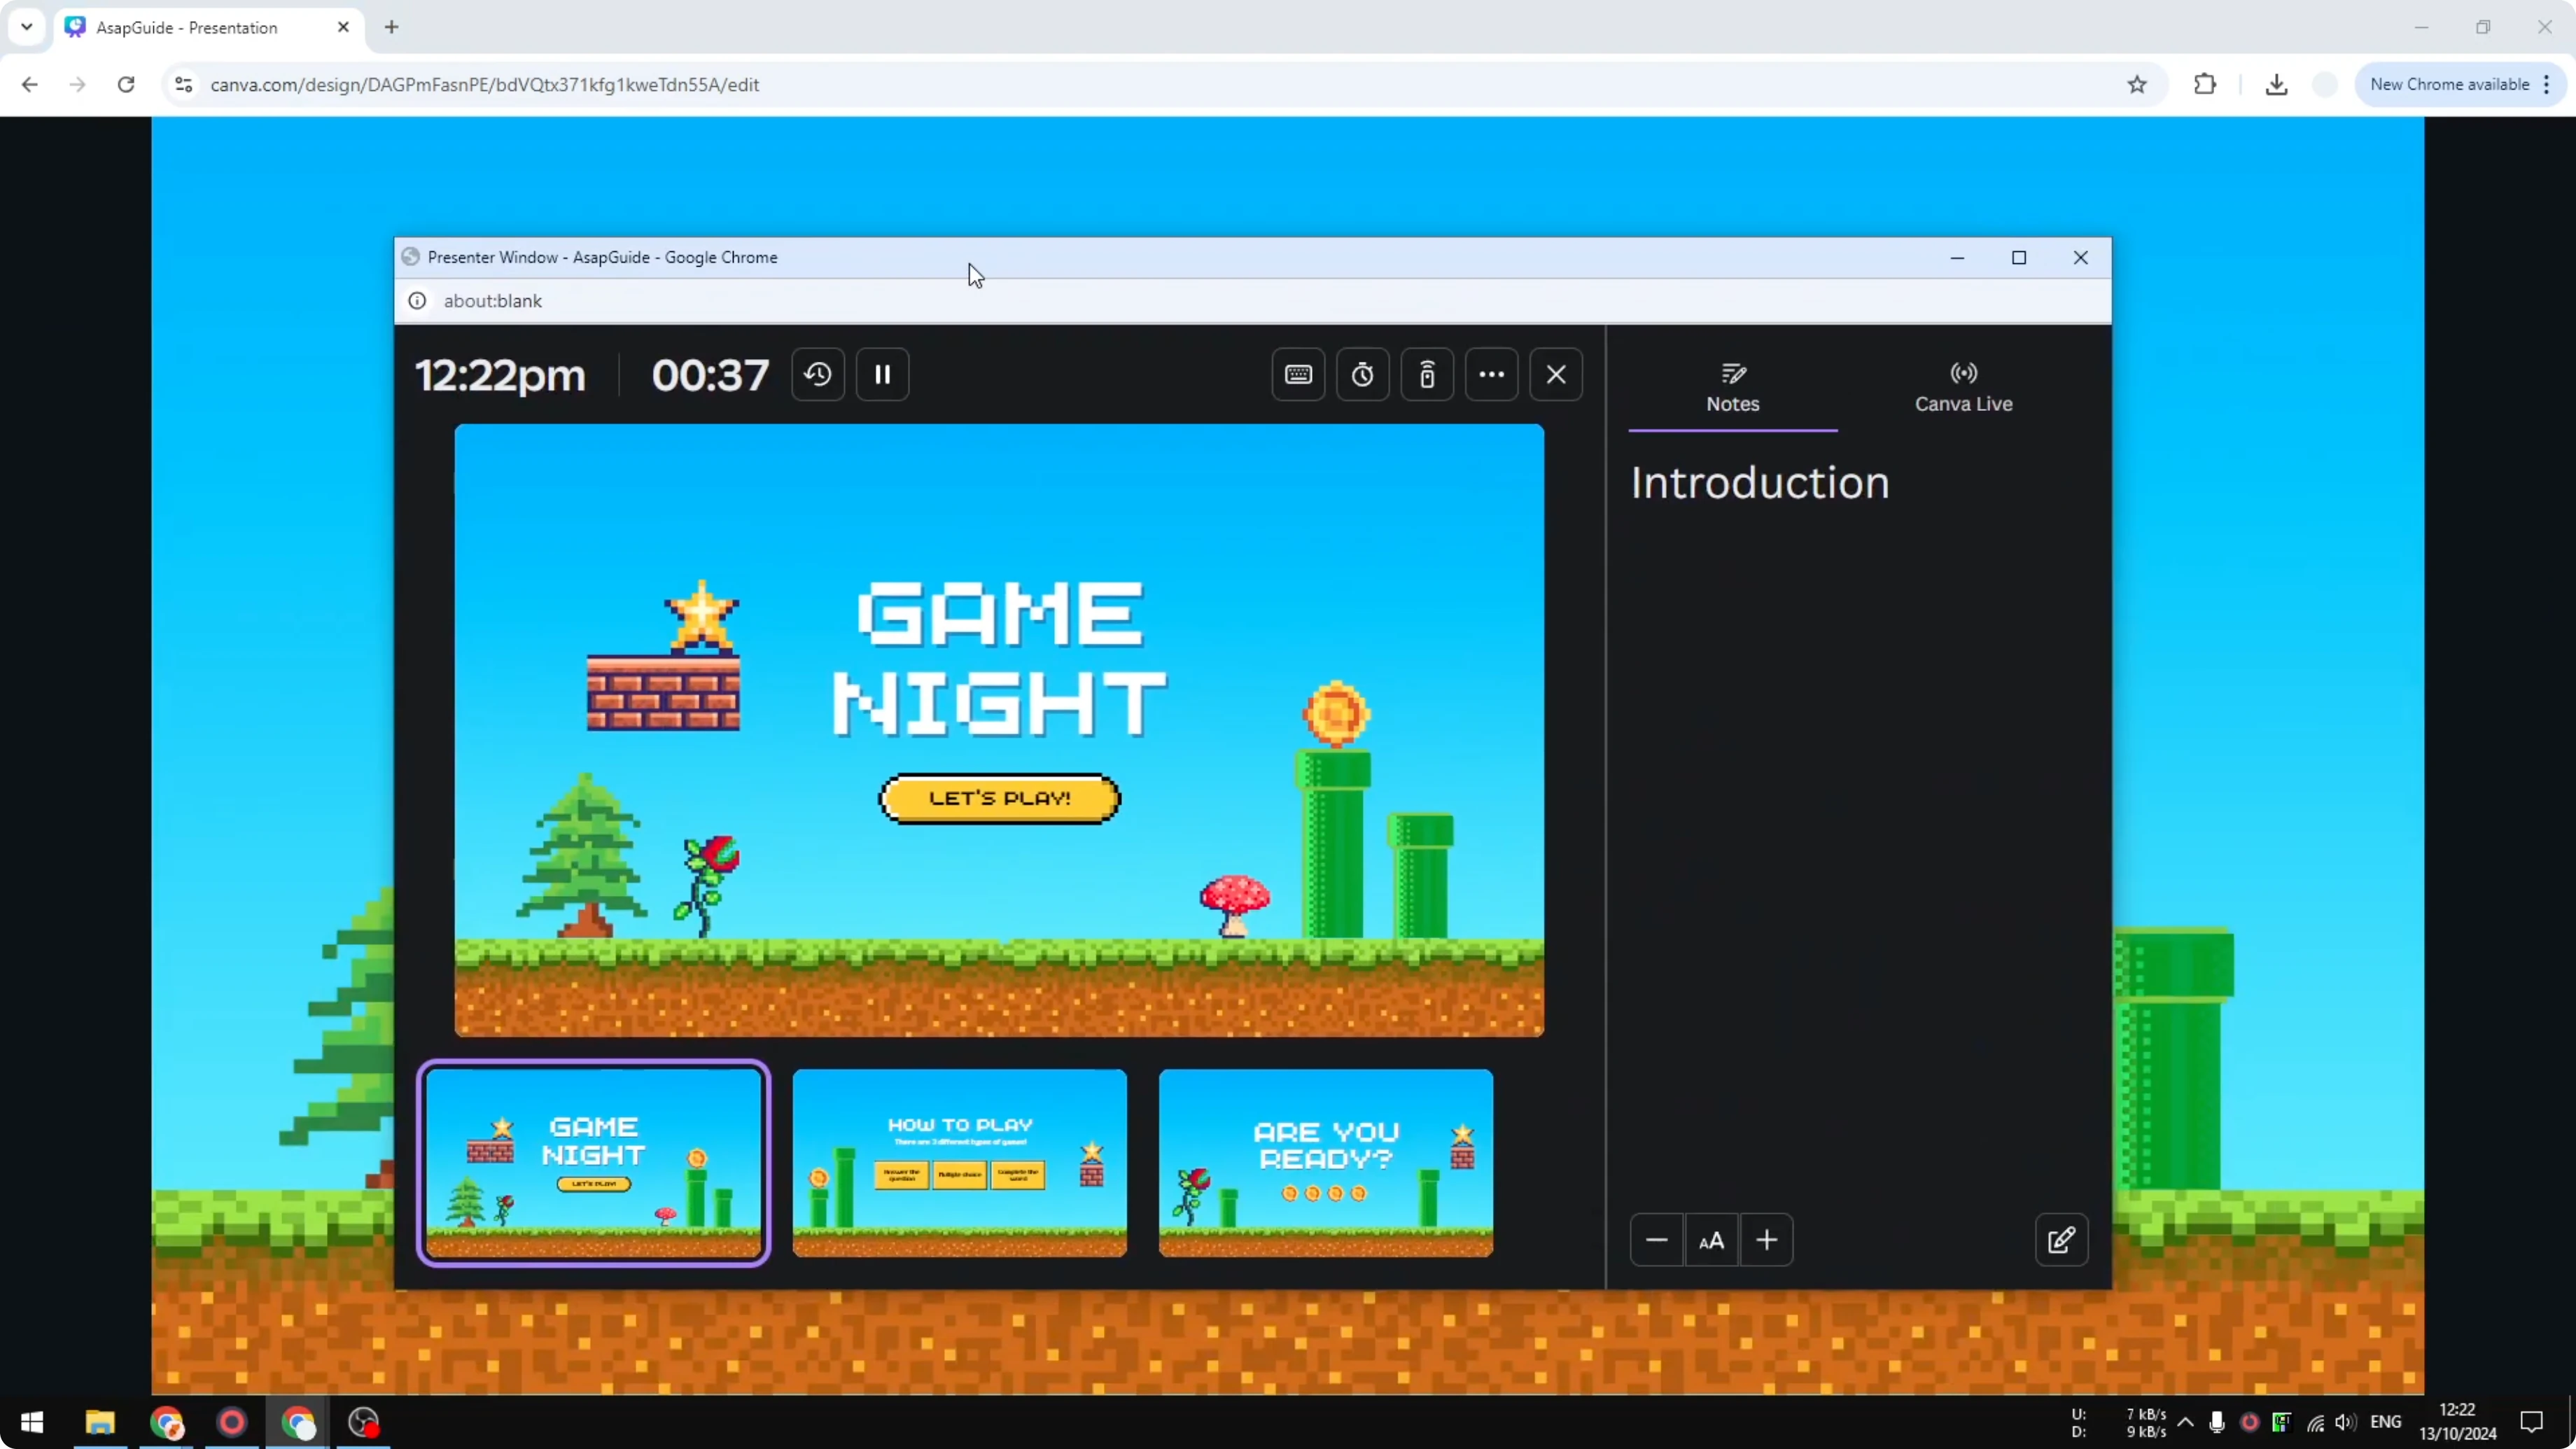Edit notes with the pencil icon
Screen dimensions: 2576x1449
coord(2061,1240)
